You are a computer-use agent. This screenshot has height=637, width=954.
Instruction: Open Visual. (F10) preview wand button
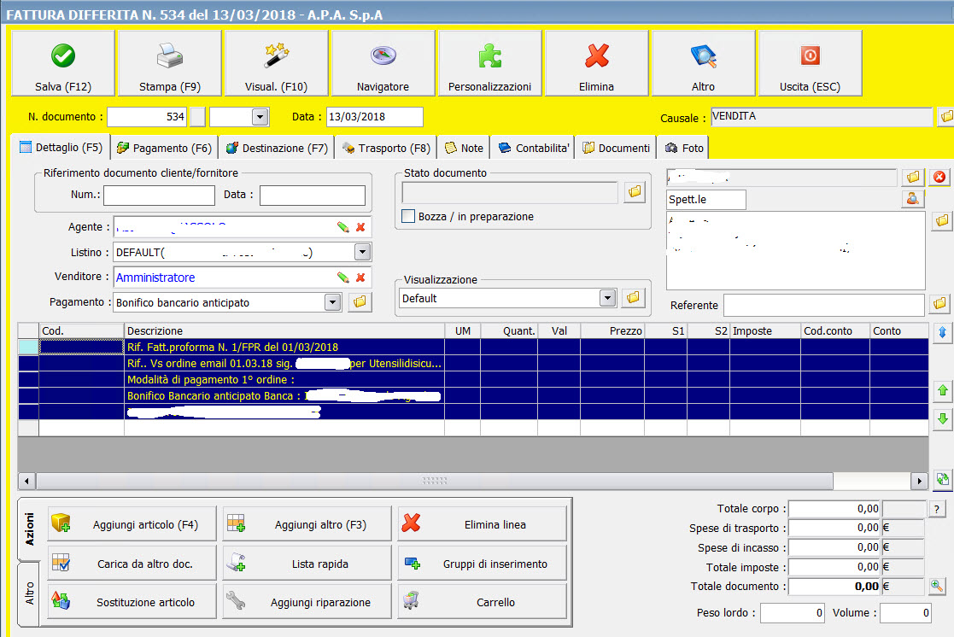pos(276,63)
